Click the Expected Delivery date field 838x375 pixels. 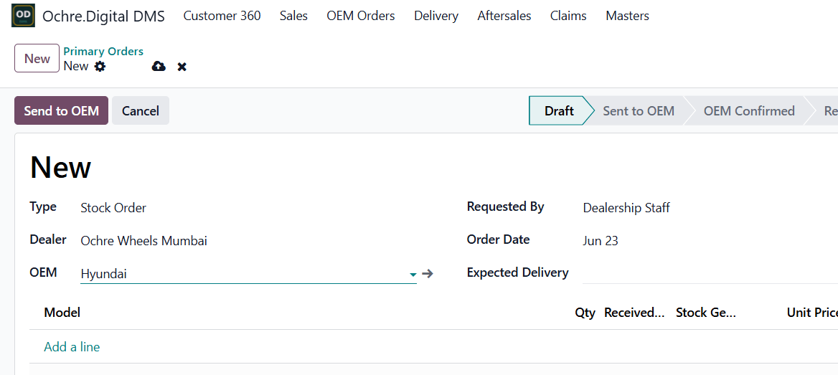pos(710,273)
